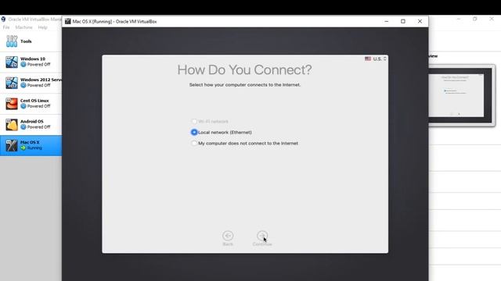Maximize the Mac OS X VM window

point(403,21)
